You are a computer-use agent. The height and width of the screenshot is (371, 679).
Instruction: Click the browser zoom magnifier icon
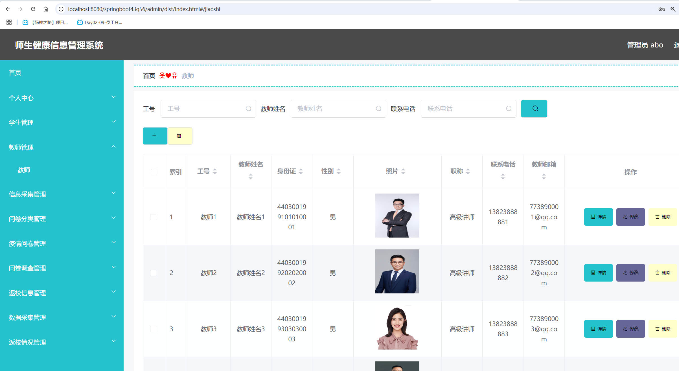(673, 9)
